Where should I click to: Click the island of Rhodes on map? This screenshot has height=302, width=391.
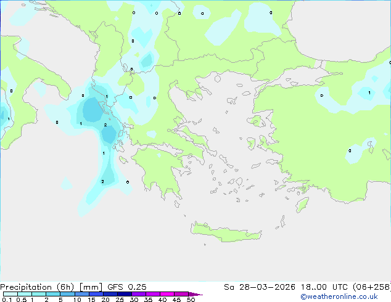click(302, 205)
